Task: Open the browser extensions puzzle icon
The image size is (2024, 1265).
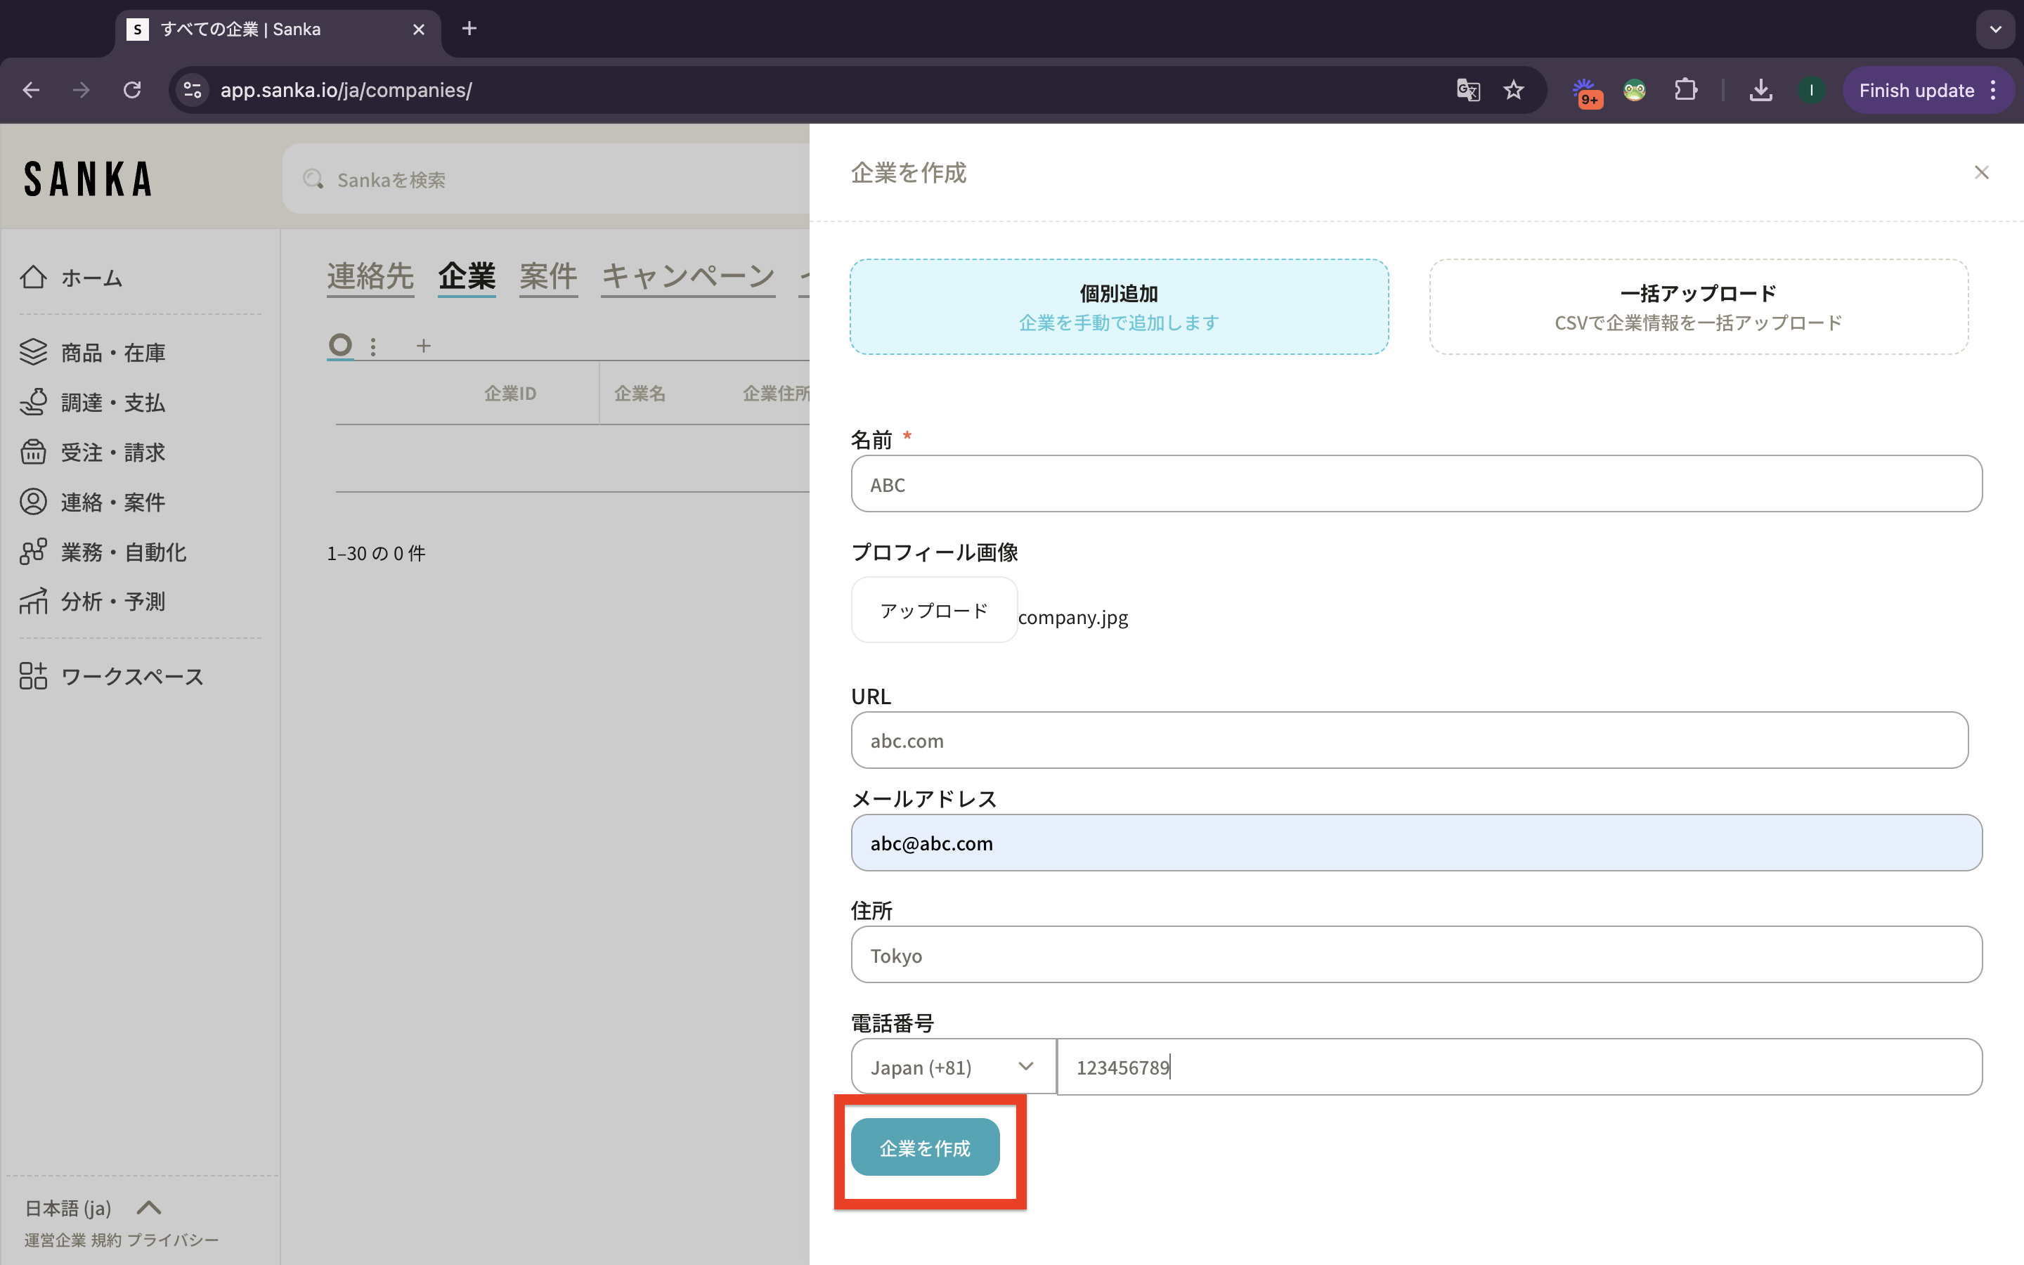Action: (x=1685, y=91)
